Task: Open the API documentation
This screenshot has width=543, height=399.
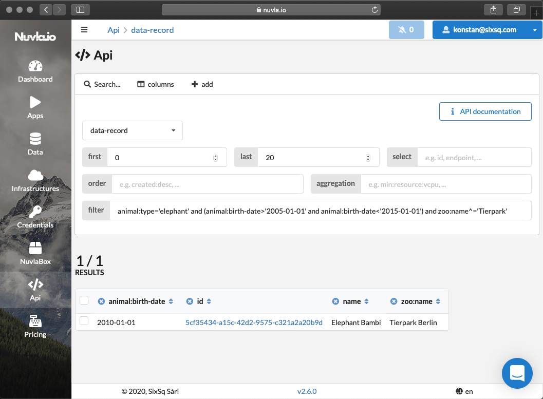Action: tap(485, 111)
